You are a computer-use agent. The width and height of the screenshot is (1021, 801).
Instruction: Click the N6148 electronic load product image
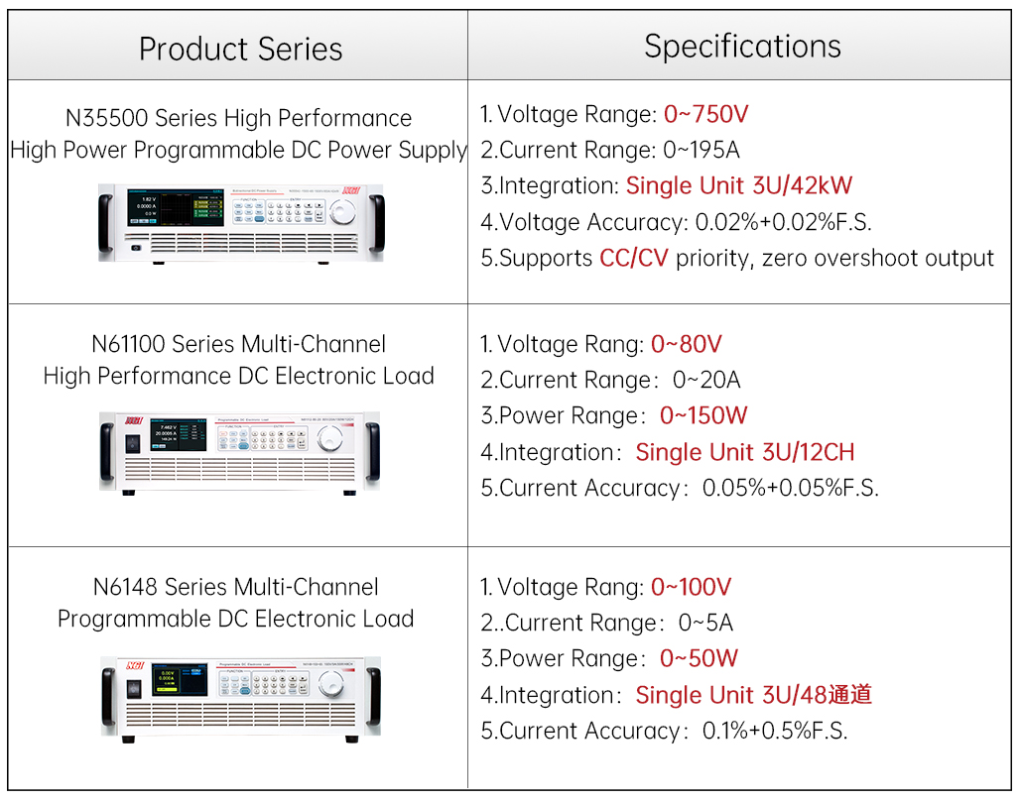[x=240, y=697]
